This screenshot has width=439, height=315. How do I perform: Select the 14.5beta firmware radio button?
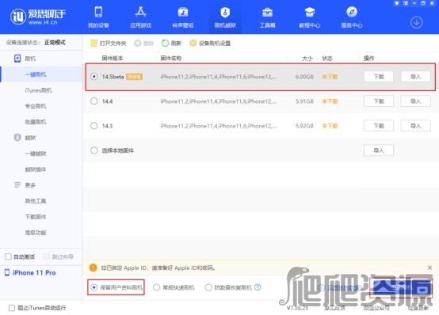94,76
